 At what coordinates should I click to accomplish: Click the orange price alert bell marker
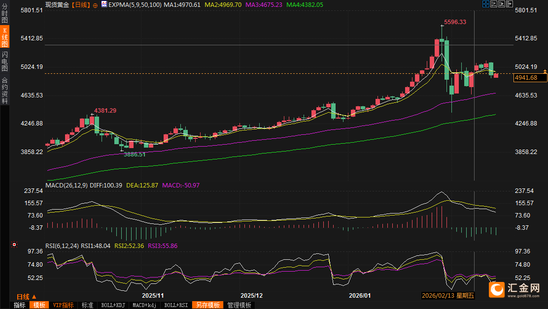(545, 72)
